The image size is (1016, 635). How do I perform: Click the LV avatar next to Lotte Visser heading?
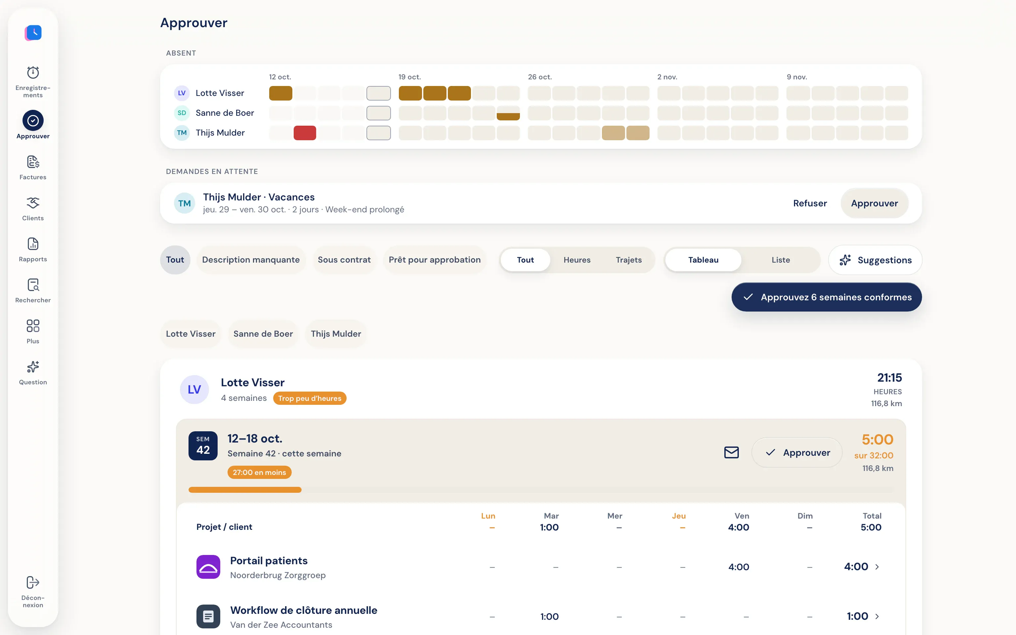pos(194,390)
